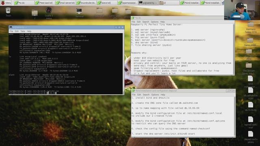260x146 pixels.
Task: Switch to 'test sasl.txt' taskbar window
Action: click(x=44, y=3)
